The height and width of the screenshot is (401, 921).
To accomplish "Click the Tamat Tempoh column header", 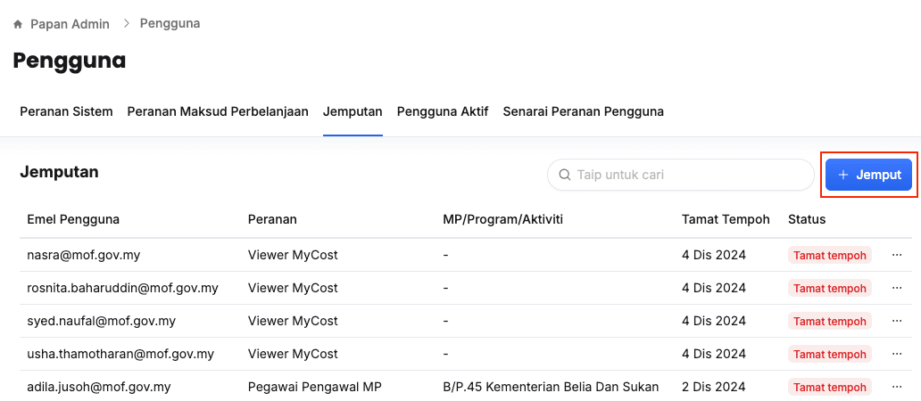I will (726, 219).
